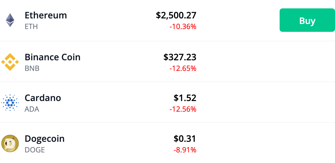335x163 pixels.
Task: Select the $327.23 Binance Coin price
Action: coord(180,57)
